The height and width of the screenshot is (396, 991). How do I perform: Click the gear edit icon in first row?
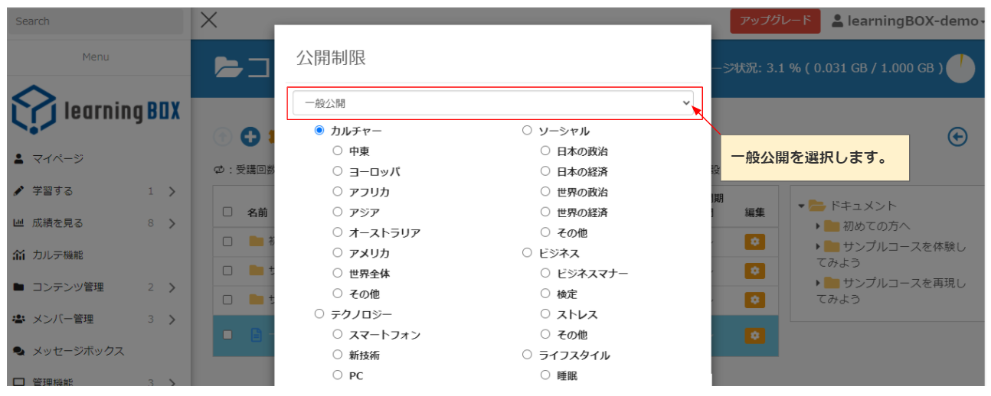click(754, 242)
